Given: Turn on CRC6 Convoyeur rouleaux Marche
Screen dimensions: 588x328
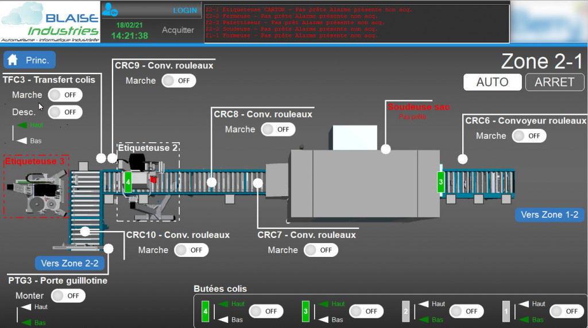Looking at the screenshot, I should pyautogui.click(x=529, y=136).
